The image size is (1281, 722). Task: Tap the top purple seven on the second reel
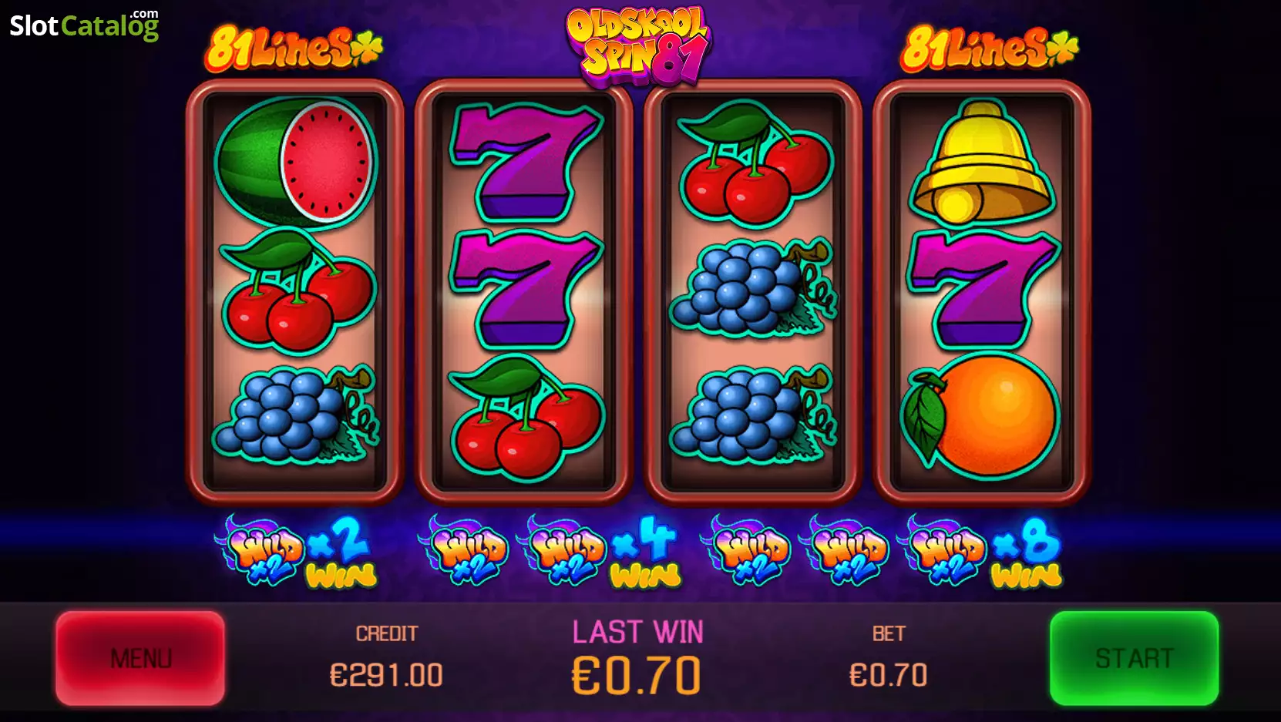526,162
